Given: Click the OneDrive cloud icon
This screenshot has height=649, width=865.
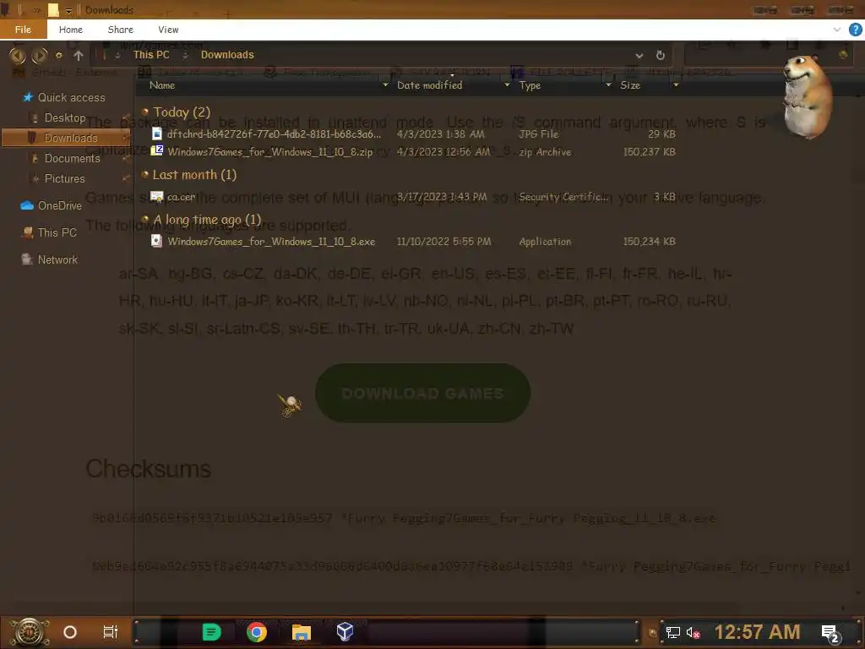Looking at the screenshot, I should pyautogui.click(x=27, y=205).
